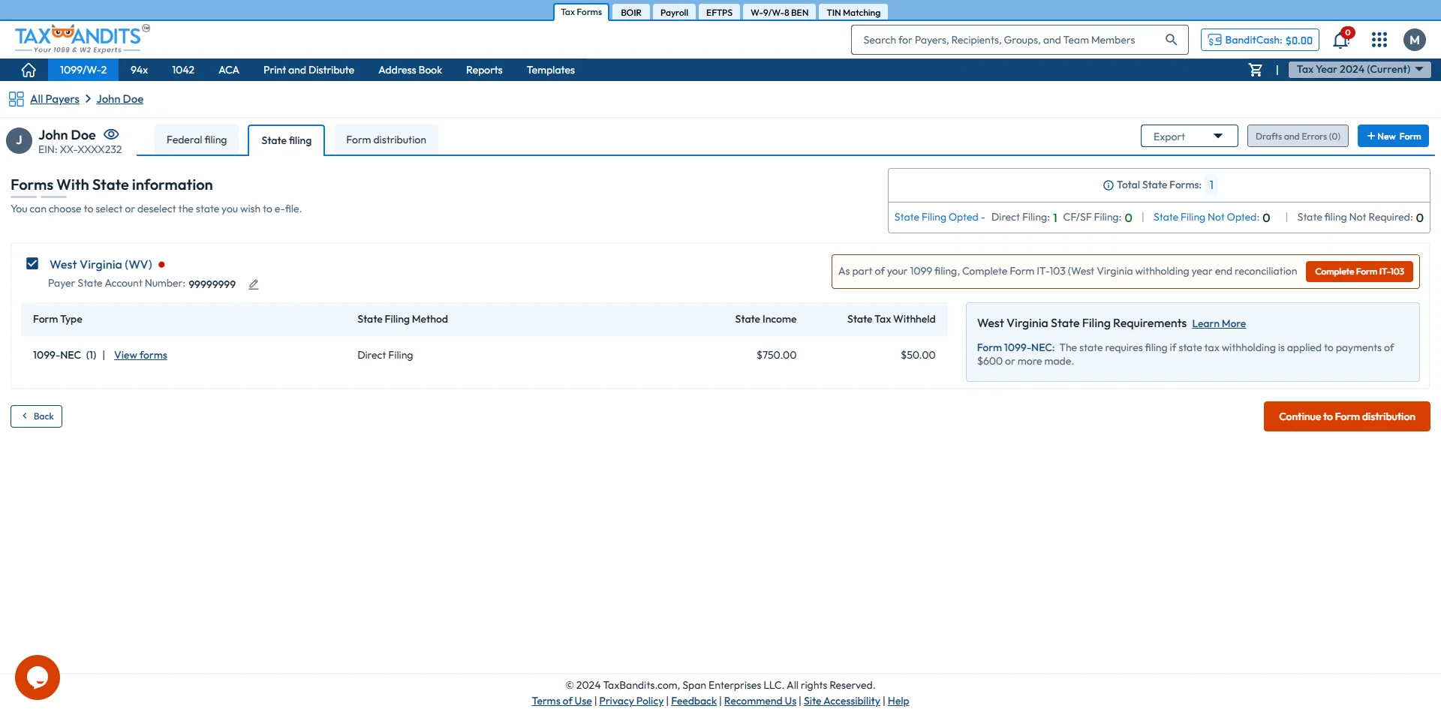Click State Filing Method column header
Image resolution: width=1441 pixels, height=715 pixels.
point(402,319)
